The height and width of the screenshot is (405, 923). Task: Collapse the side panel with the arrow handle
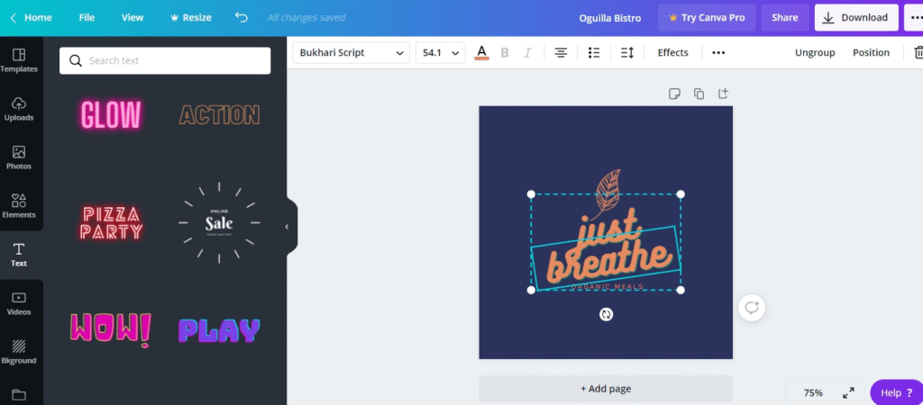point(288,227)
